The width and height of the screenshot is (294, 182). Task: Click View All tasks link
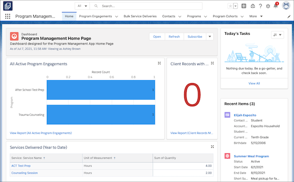tap(254, 83)
